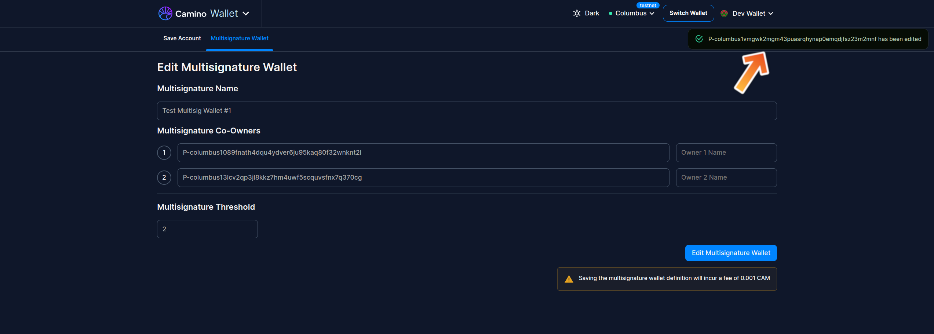Click the Camino logo icon

click(x=165, y=14)
